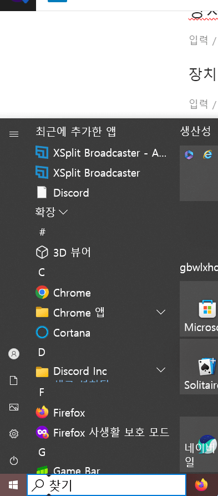
Task: Launch XSplit Broadcaster - A... entry icon
Action: 42,153
